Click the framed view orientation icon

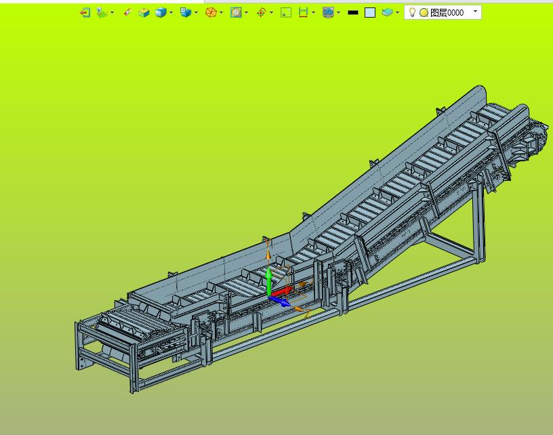236,13
